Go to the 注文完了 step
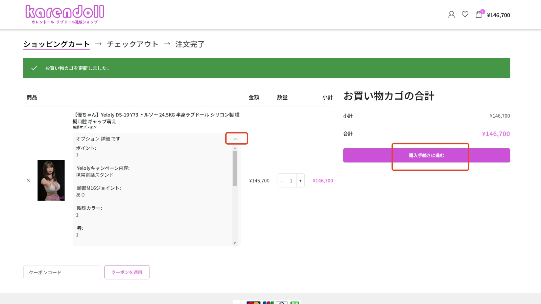Image resolution: width=541 pixels, height=304 pixels. click(x=190, y=44)
